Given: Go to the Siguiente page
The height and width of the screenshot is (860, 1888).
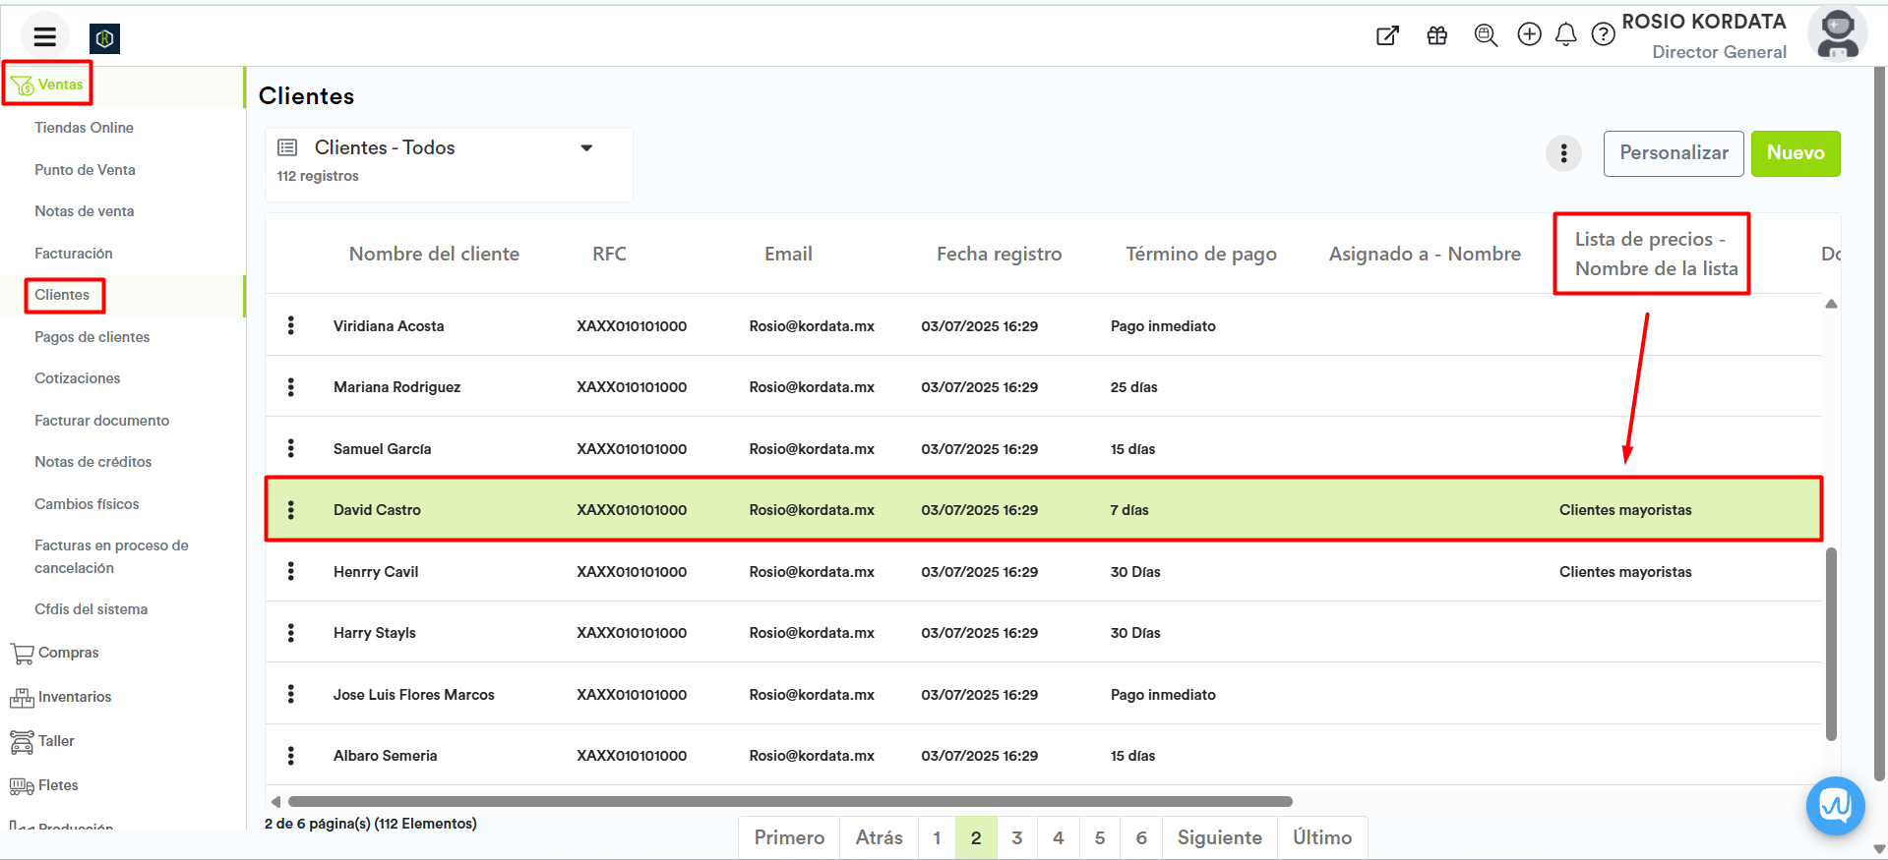Looking at the screenshot, I should (x=1219, y=837).
